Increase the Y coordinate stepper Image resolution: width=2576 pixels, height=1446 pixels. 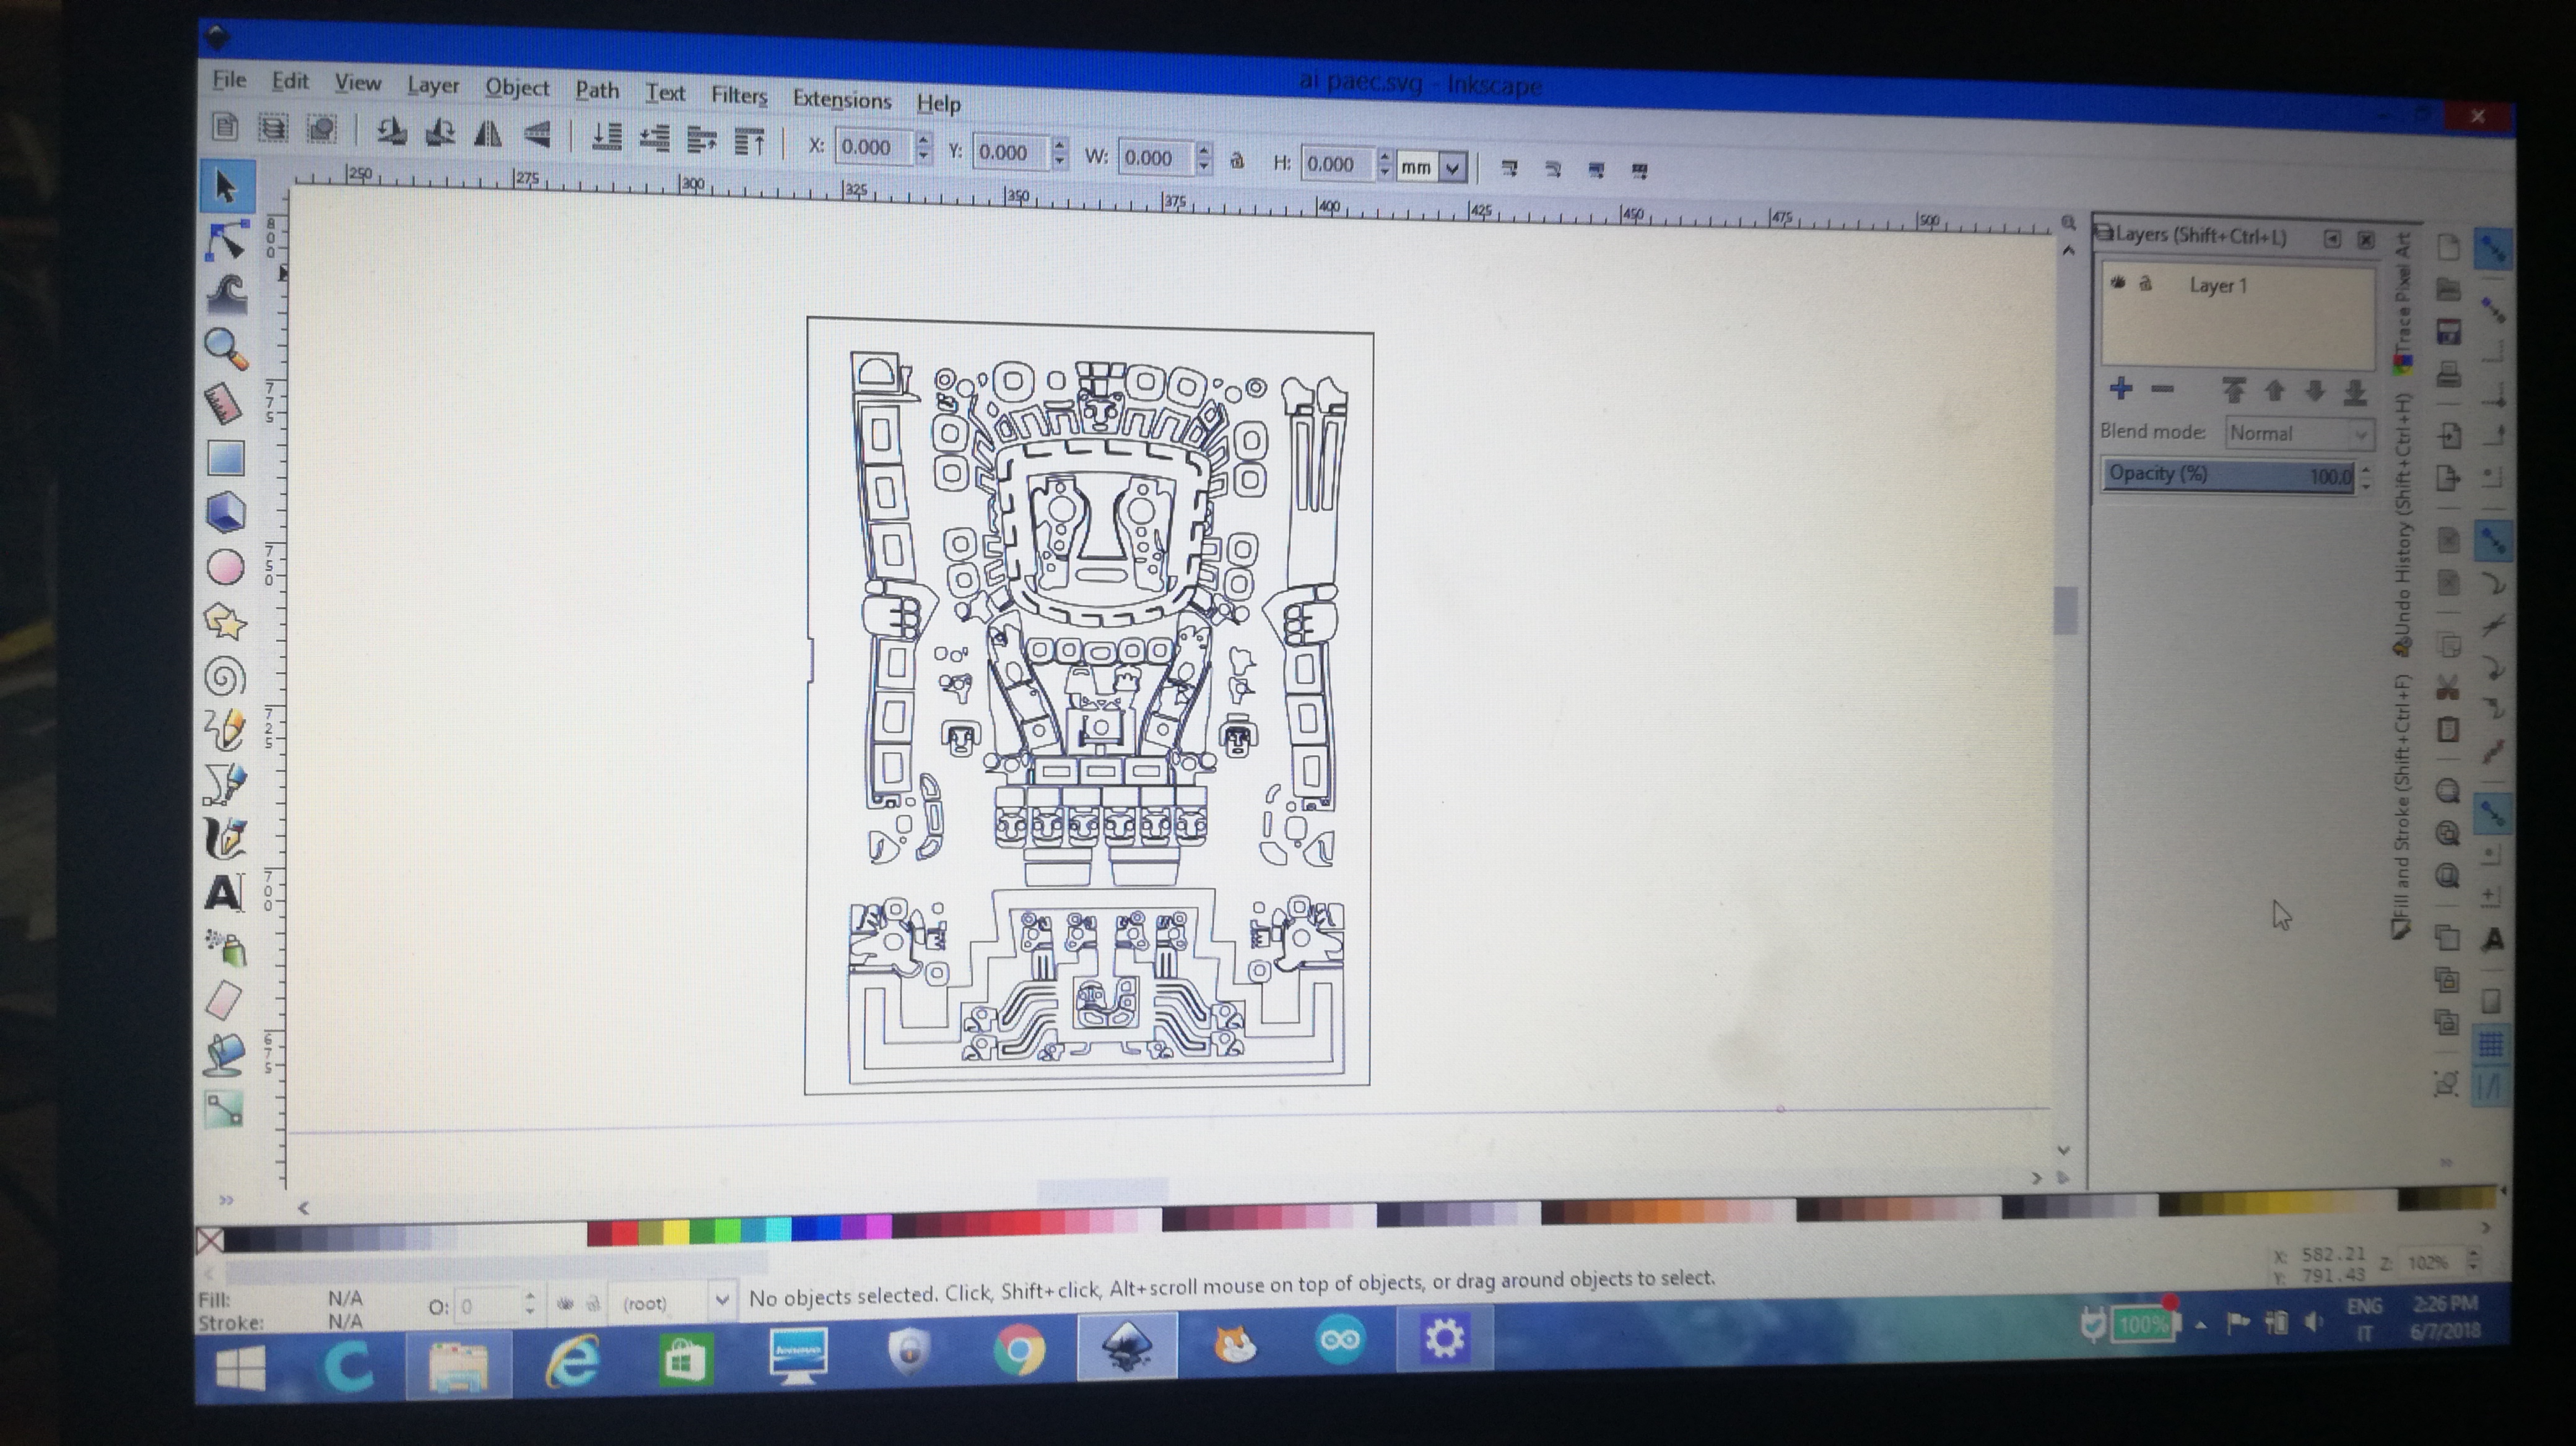click(x=1060, y=144)
